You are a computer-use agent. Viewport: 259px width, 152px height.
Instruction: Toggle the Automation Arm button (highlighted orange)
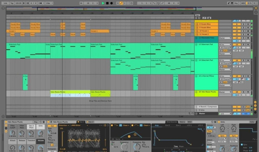tap(121, 3)
